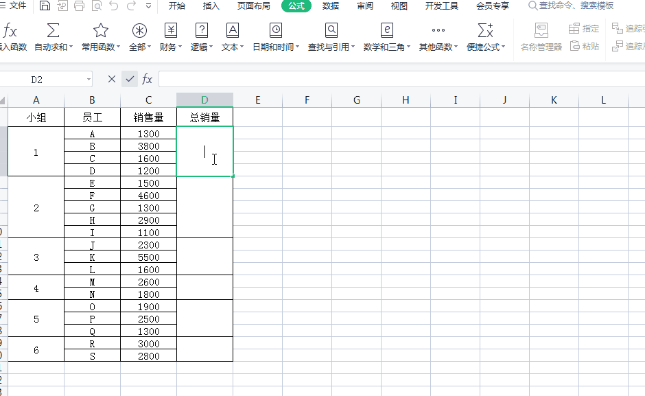
Task: Open Date and Time functions clock icon
Action: (x=276, y=30)
